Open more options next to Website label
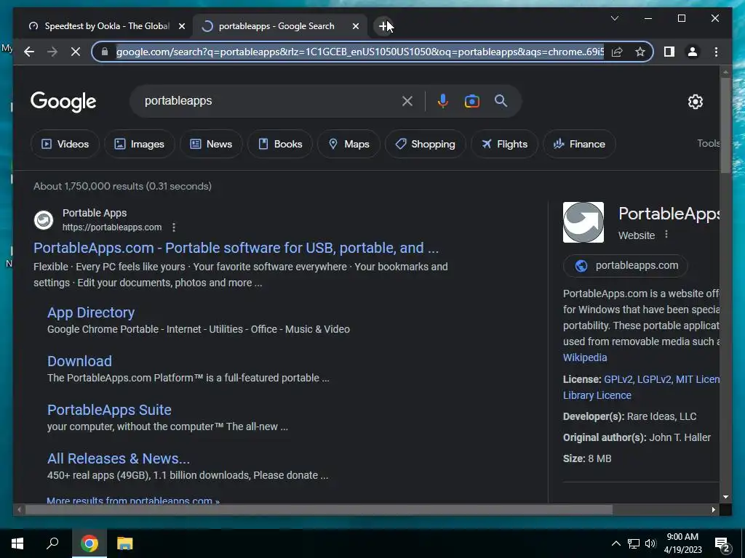This screenshot has width=745, height=558. click(x=666, y=235)
